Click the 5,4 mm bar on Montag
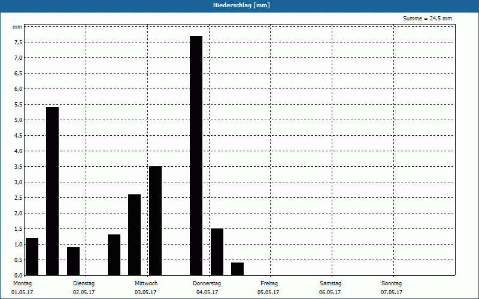The height and width of the screenshot is (299, 479). click(52, 191)
